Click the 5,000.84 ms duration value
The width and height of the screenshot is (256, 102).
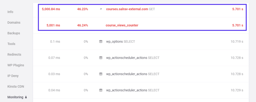coord(51,9)
